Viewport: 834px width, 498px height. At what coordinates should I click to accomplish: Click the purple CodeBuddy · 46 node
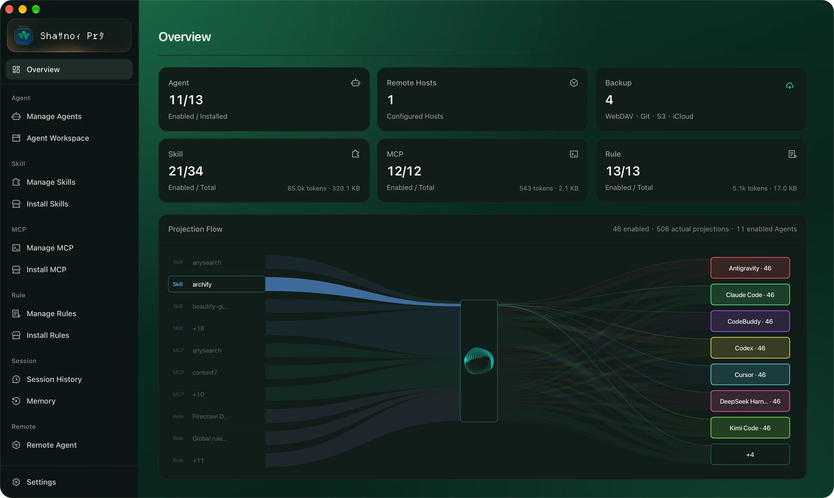tap(750, 321)
